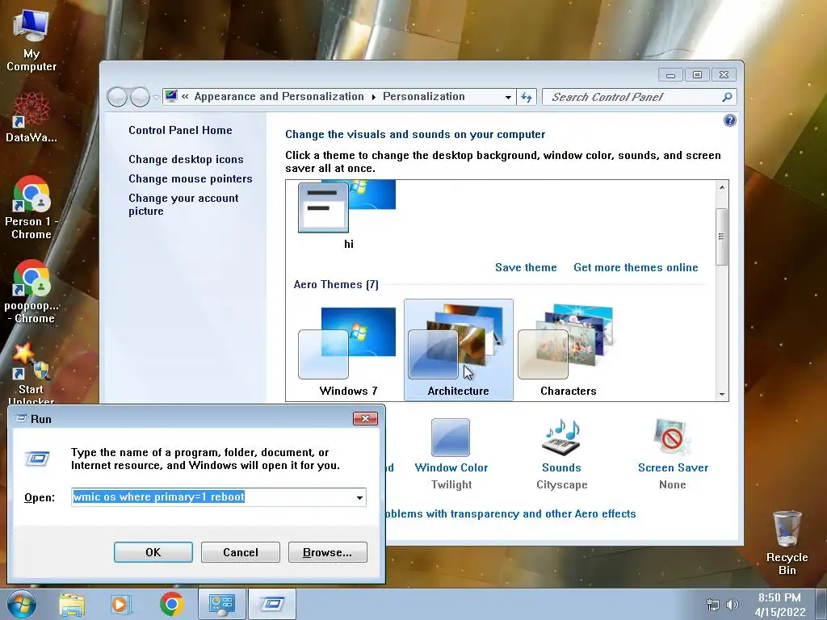
Task: Click OK in the Run dialog
Action: coord(153,552)
